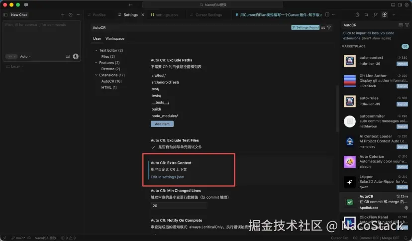This screenshot has width=412, height=241.
Task: Open chat history clock icon
Action: (x=71, y=15)
